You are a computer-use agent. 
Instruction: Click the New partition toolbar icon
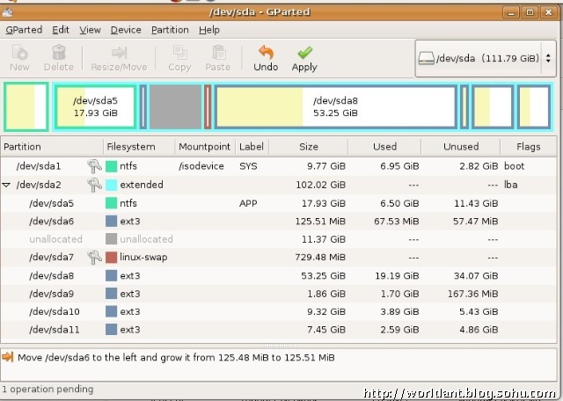tap(19, 58)
